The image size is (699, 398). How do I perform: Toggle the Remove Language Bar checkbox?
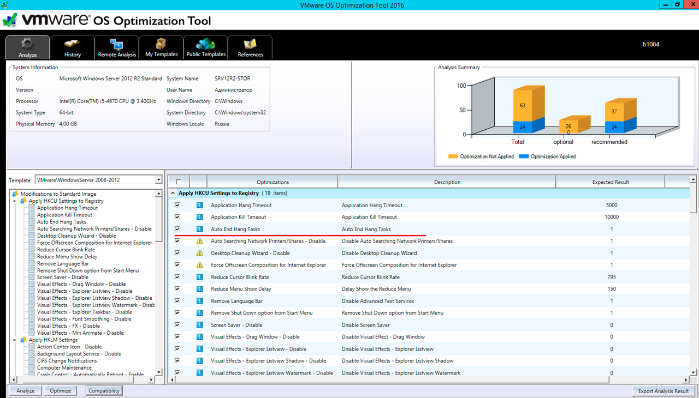(177, 300)
